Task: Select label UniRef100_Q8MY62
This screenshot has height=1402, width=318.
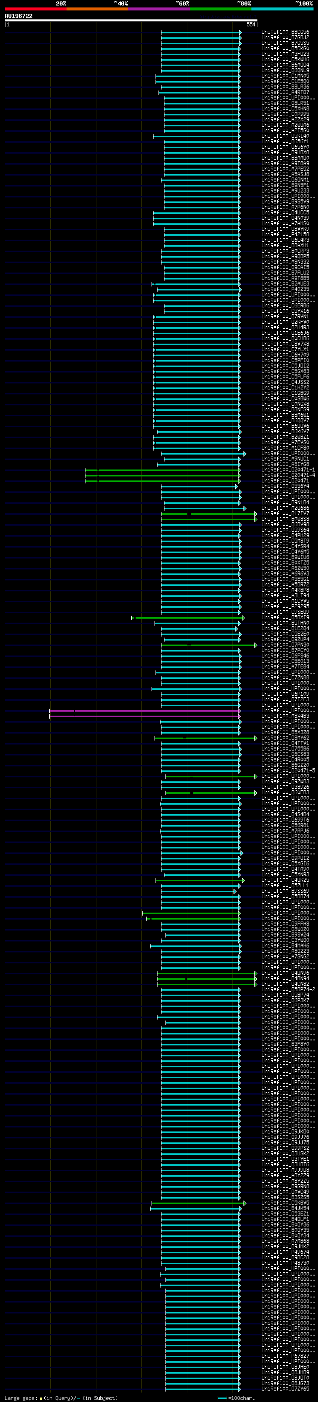Action: [x=285, y=738]
